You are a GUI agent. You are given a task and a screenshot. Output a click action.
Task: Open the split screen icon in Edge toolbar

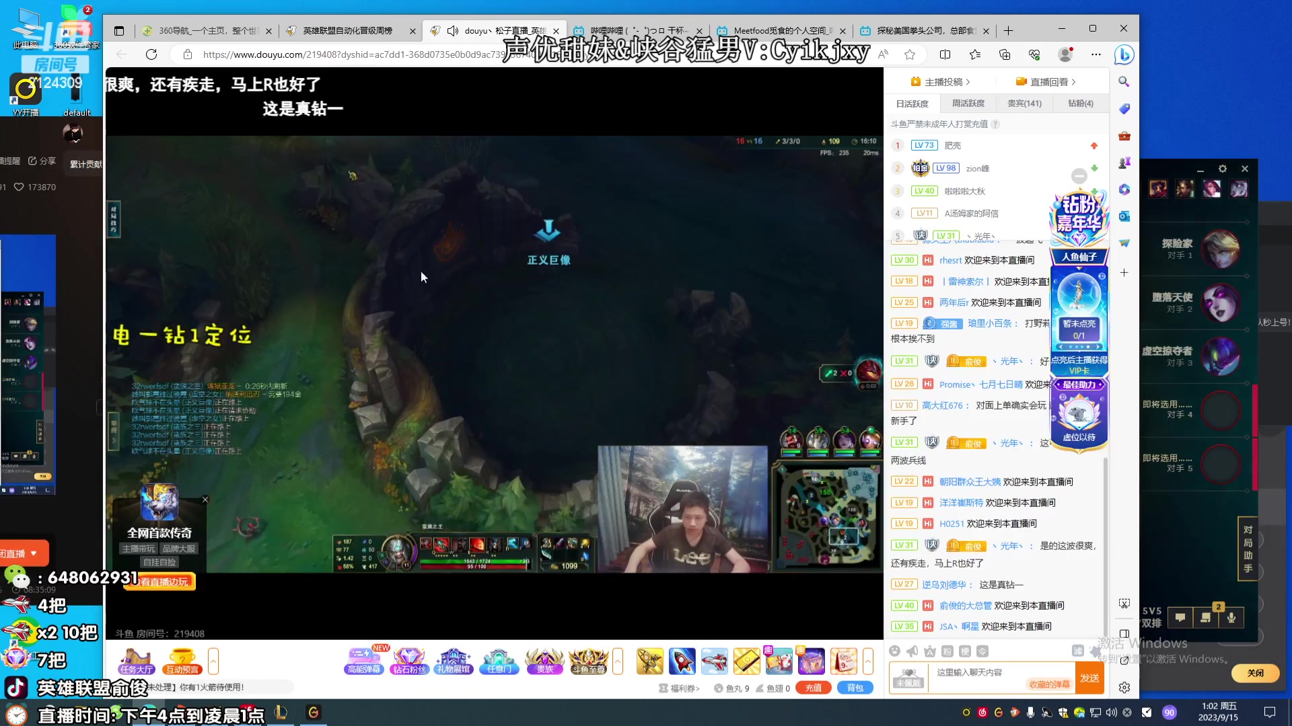945,54
